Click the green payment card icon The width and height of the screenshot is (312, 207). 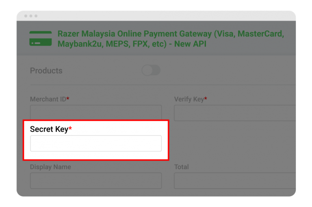[41, 38]
